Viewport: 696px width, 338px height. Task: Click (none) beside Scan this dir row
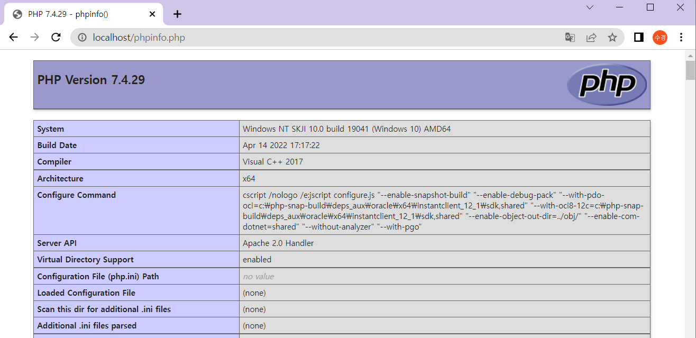pos(254,309)
